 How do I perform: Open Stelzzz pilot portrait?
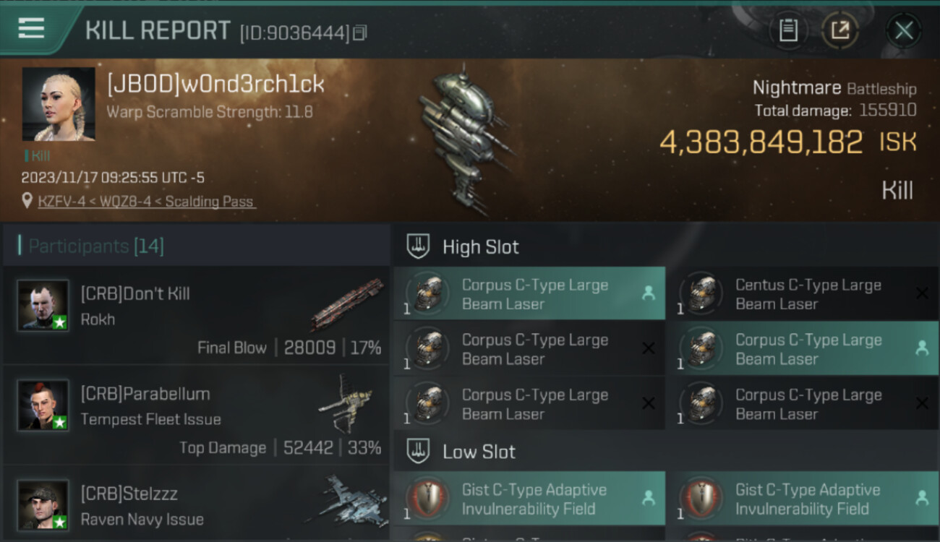(x=43, y=504)
